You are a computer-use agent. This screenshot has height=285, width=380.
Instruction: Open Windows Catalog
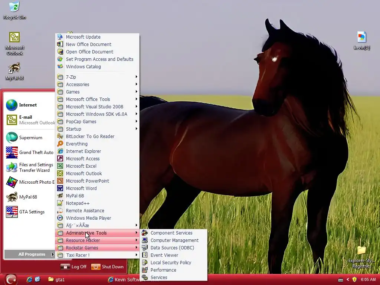[98, 67]
